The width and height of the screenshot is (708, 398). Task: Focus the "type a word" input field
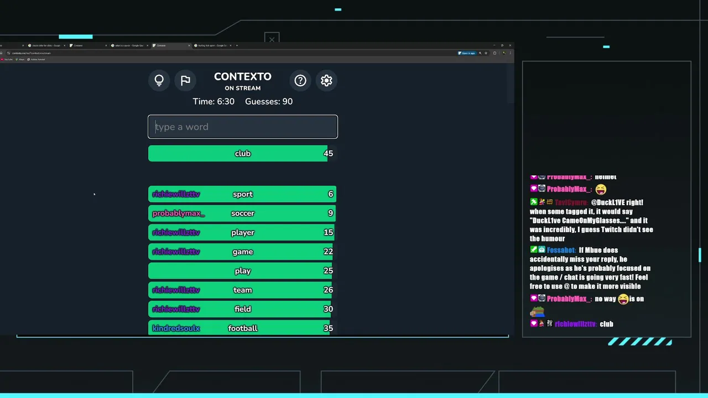point(243,127)
